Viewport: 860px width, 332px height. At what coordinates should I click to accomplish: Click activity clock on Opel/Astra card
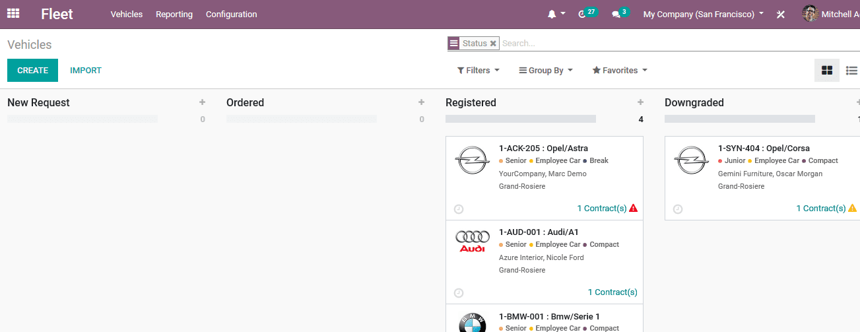tap(459, 209)
